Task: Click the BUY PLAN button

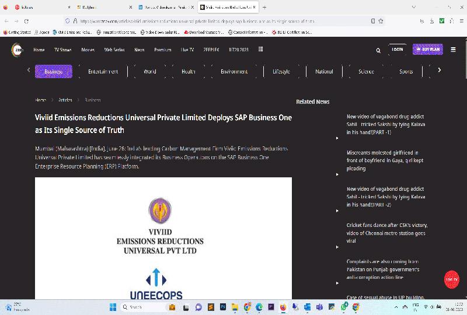Action: tap(428, 49)
